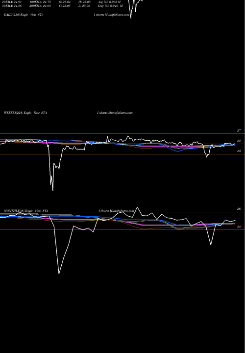
Task: Select the 'Day Vol: 0.046 M' text
Action: tap(110, 6)
